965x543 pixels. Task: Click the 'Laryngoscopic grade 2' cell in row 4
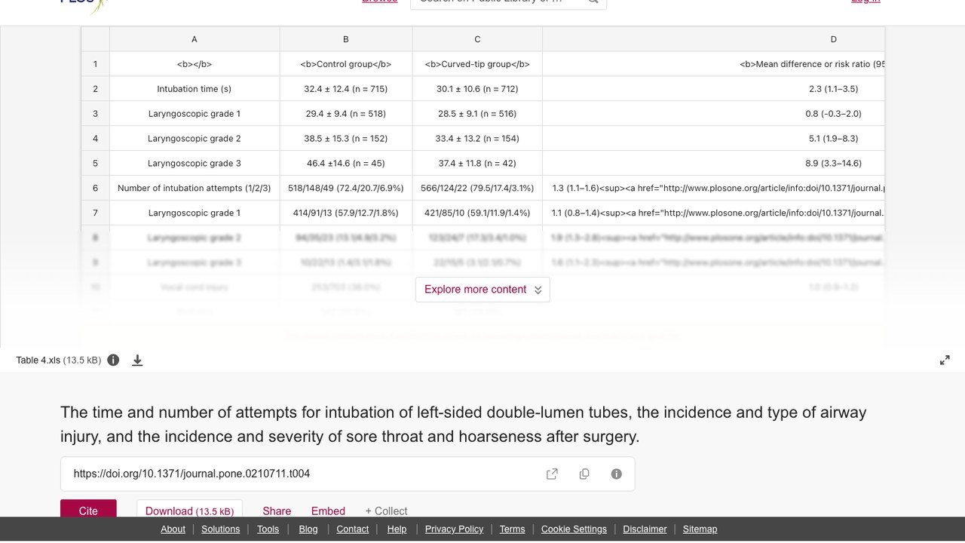tap(195, 139)
